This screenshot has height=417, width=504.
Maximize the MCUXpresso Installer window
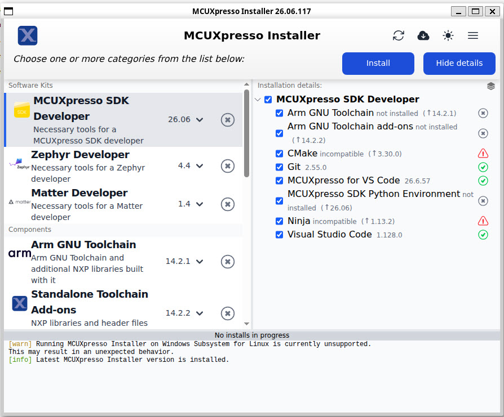pos(475,11)
